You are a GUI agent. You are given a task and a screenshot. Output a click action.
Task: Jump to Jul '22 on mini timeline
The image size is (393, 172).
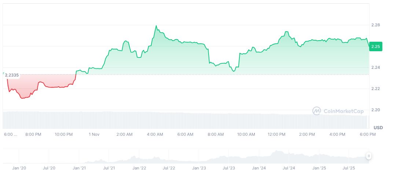pos(168,168)
